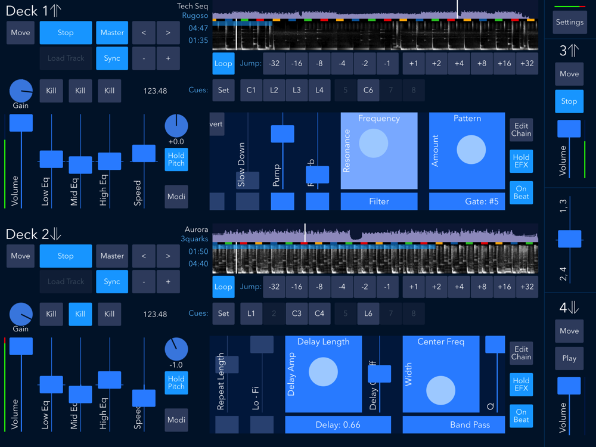Stop playback on Deck 2
This screenshot has height=447, width=596.
click(66, 256)
